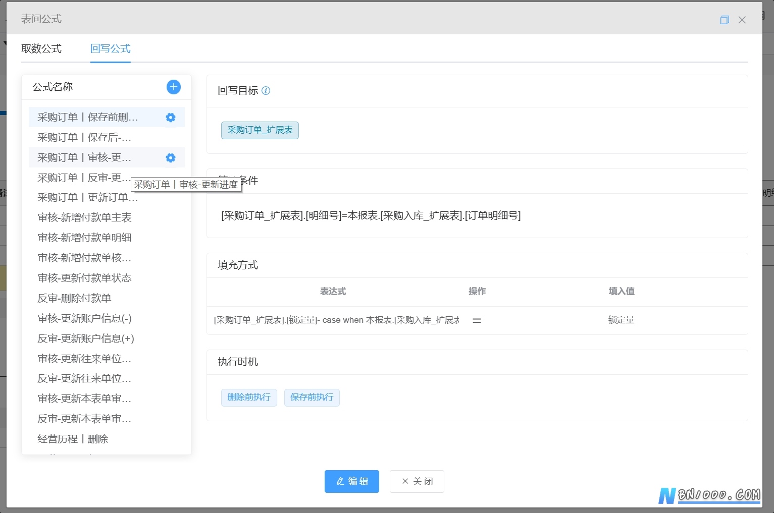Screen dimensions: 774x513
Task: Click the 关闭 button
Action: click(x=417, y=481)
